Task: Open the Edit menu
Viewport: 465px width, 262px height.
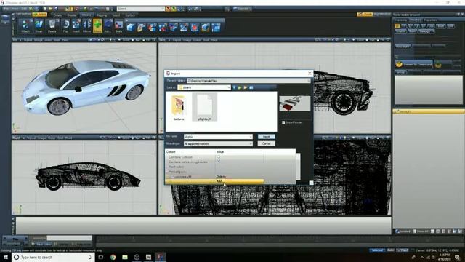Action: (23, 9)
